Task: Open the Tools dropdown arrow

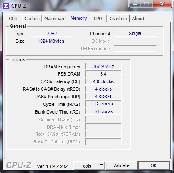Action: (x=101, y=165)
